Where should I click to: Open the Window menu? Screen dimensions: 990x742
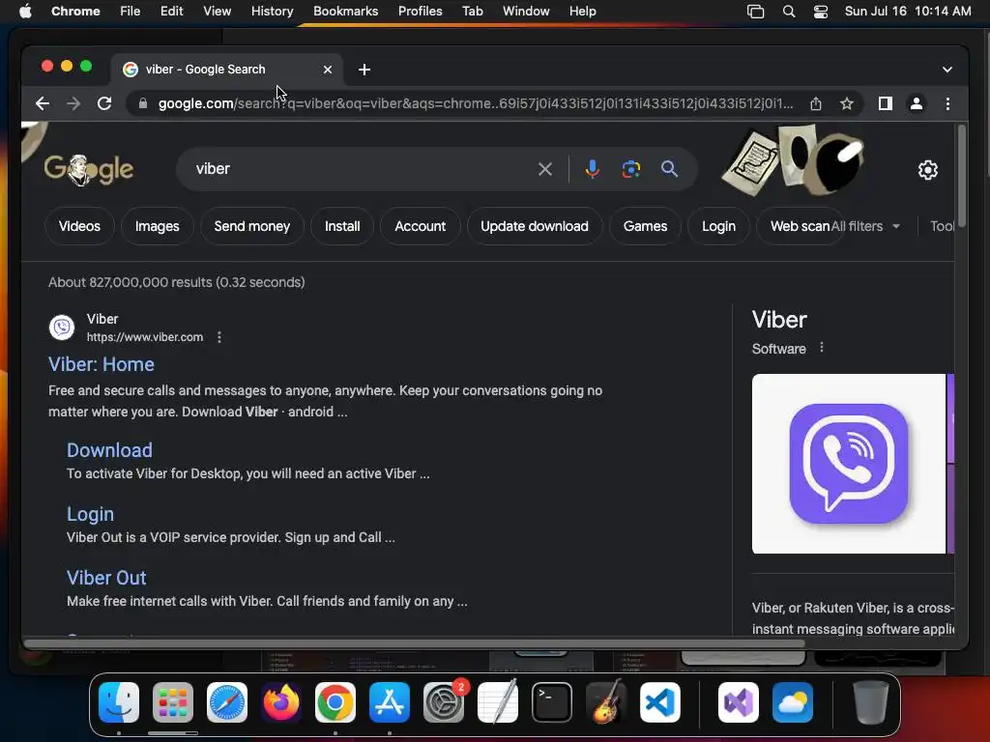coord(526,12)
